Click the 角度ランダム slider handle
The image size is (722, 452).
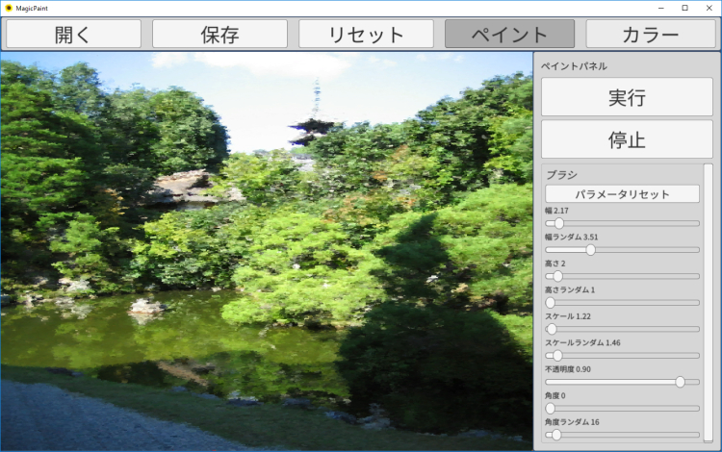click(x=556, y=435)
